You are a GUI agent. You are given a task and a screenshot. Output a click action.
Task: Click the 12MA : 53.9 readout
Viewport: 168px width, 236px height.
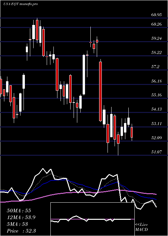(22, 217)
